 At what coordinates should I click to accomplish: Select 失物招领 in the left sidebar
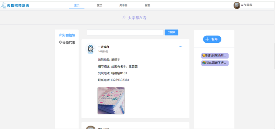pos(67,35)
